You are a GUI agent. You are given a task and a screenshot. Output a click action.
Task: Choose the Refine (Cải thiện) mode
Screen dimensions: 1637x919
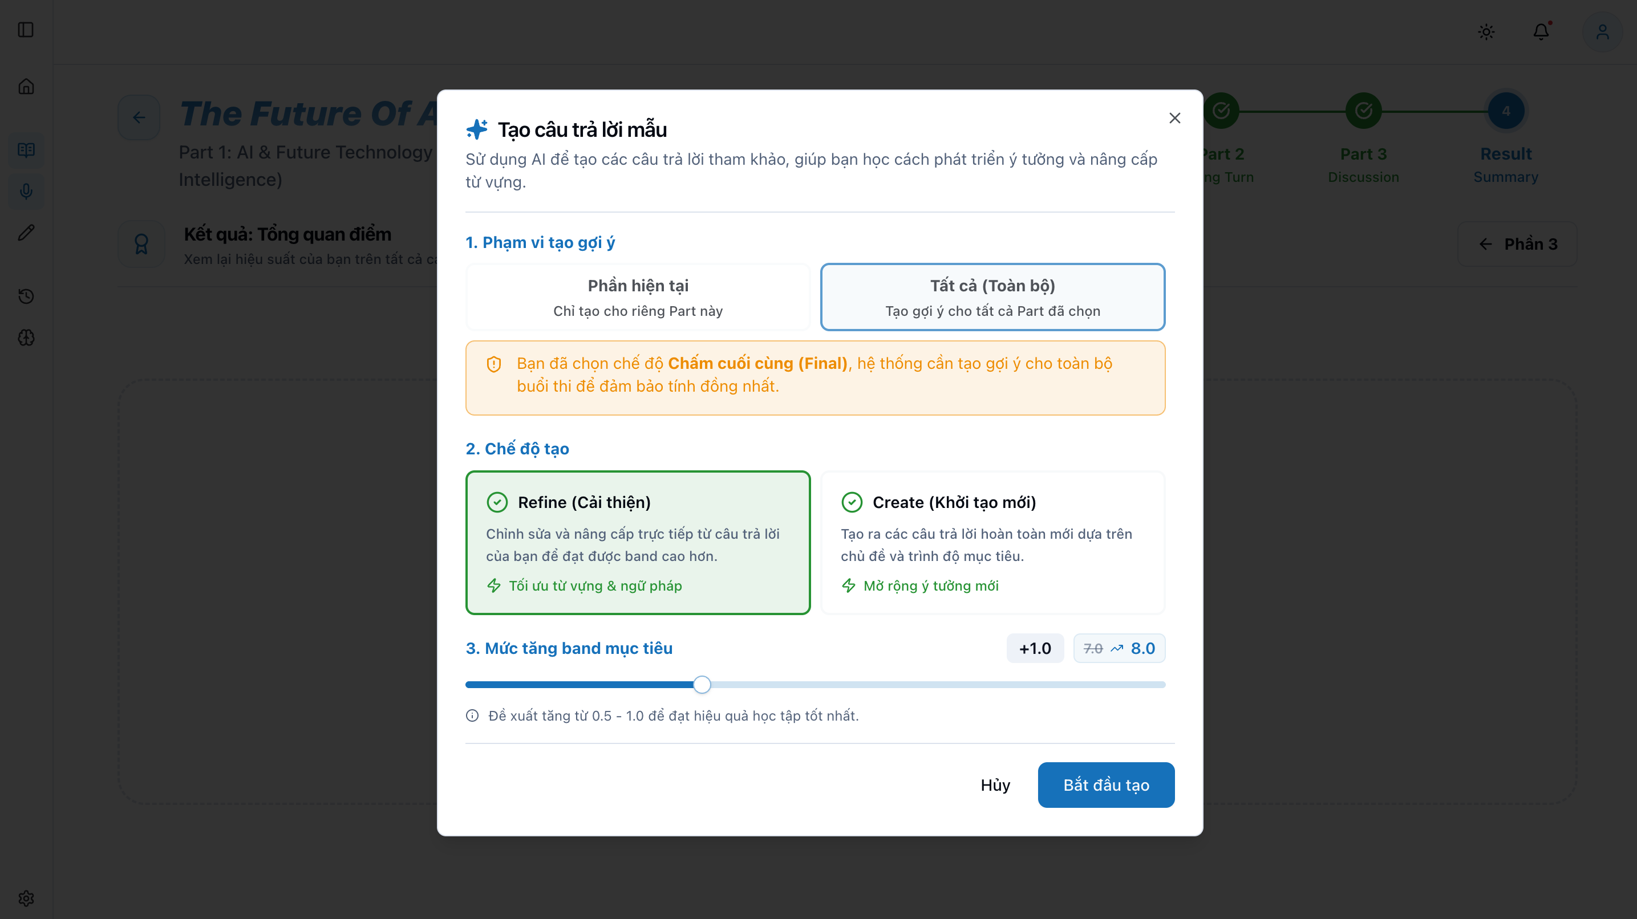[637, 542]
